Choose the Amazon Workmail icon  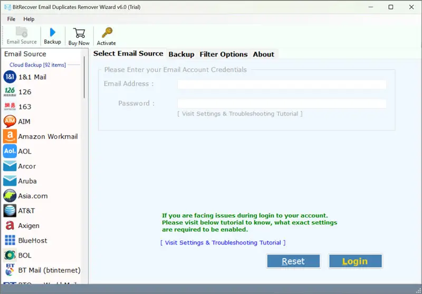pos(9,136)
